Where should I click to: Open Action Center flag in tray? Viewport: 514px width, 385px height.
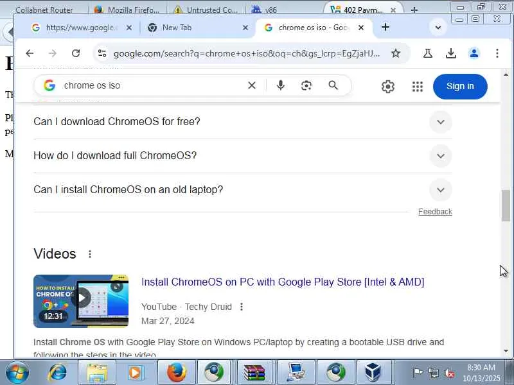pyautogui.click(x=417, y=373)
